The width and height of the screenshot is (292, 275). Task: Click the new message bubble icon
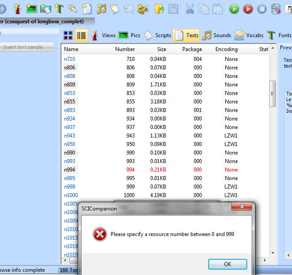coord(129,9)
